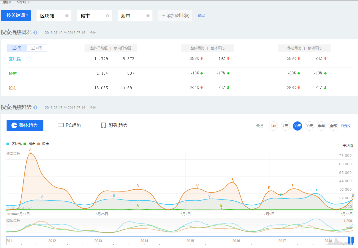
Task: Open help icon next to 搜索指数概况
Action: pyautogui.click(x=35, y=32)
